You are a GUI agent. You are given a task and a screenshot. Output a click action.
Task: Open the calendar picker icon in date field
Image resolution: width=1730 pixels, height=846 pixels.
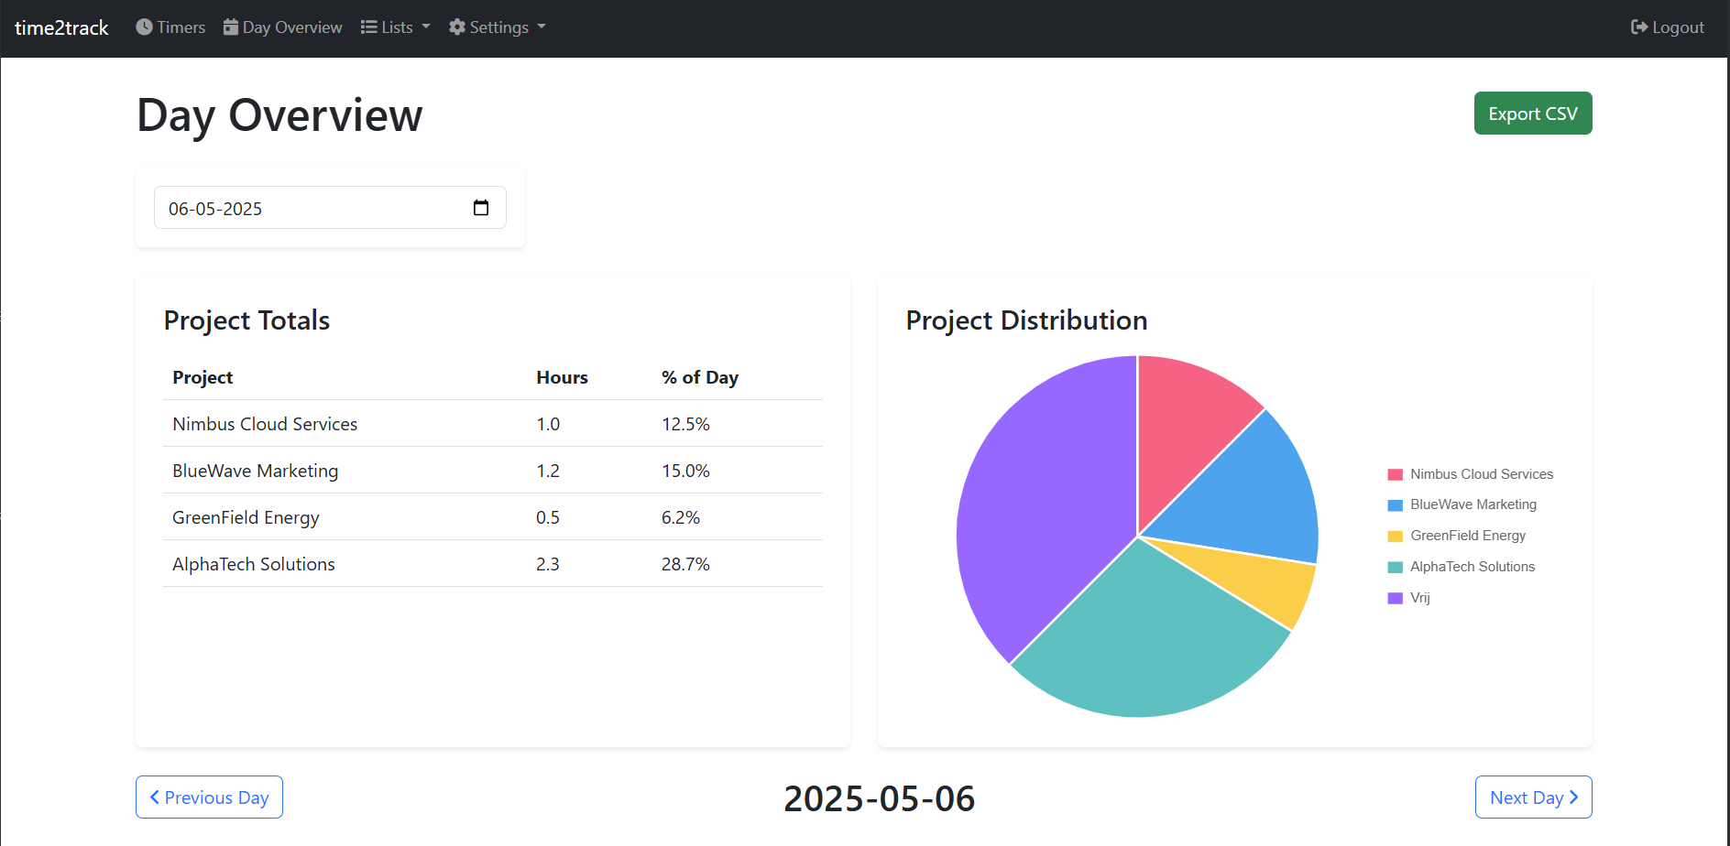point(481,208)
